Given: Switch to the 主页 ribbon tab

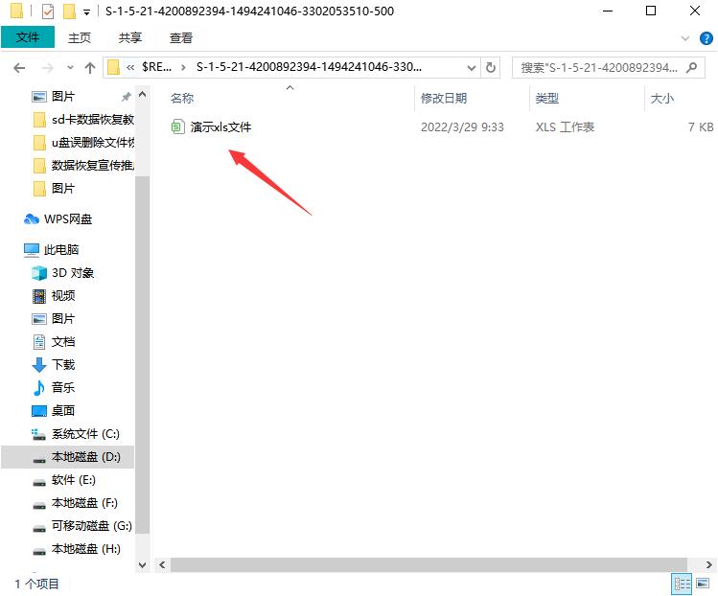Looking at the screenshot, I should [x=80, y=37].
